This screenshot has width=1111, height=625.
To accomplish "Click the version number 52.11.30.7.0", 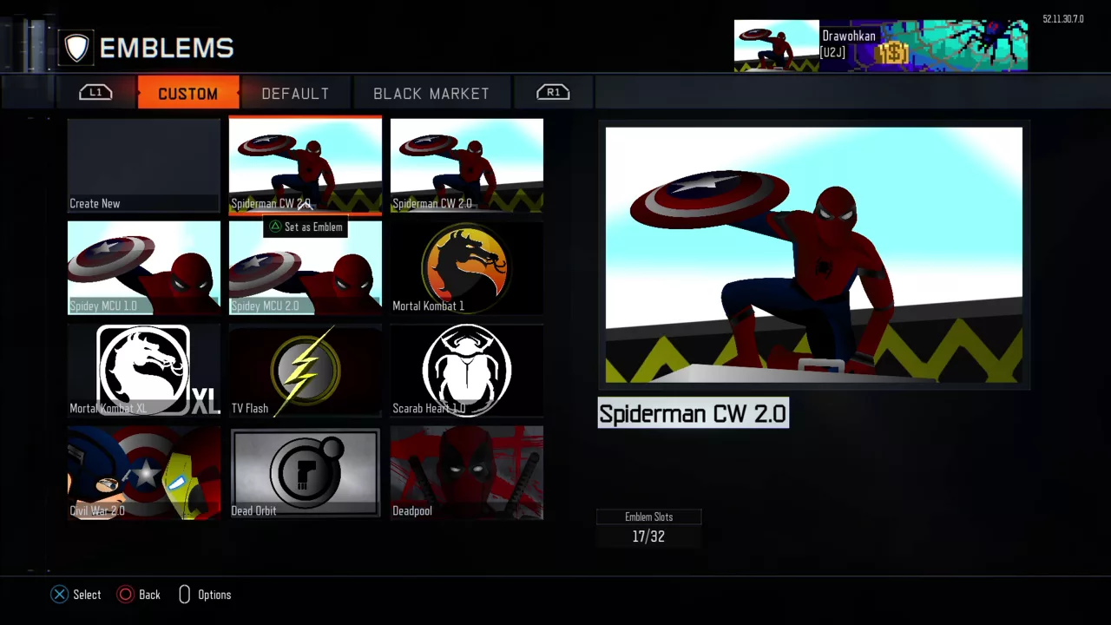I will [1063, 19].
